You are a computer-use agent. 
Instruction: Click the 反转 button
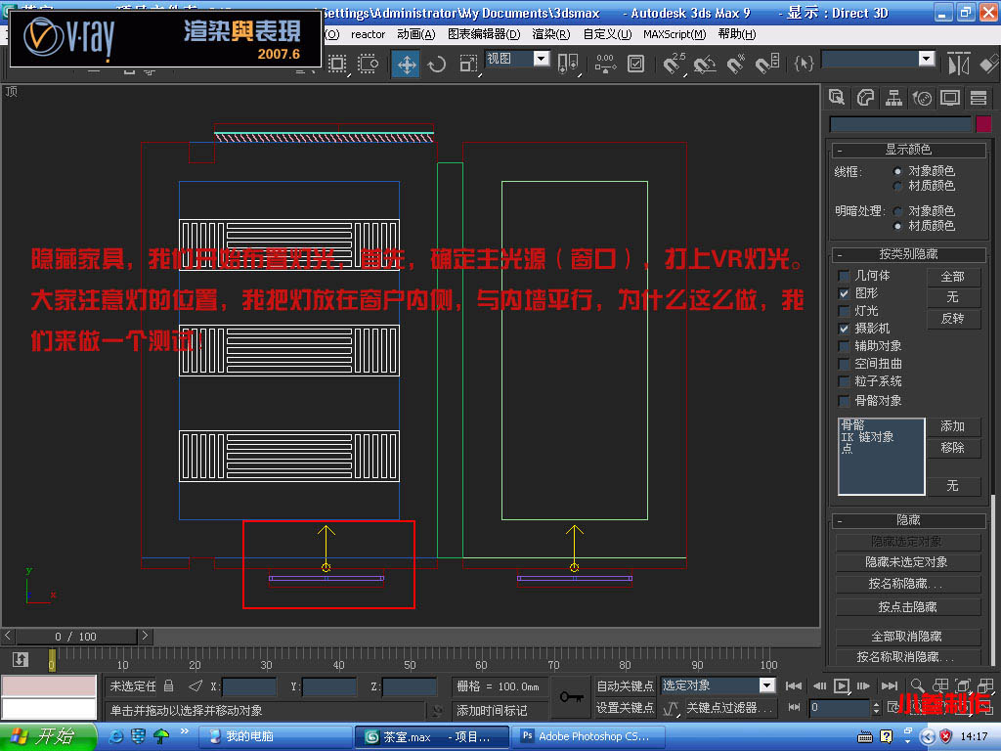pos(953,319)
